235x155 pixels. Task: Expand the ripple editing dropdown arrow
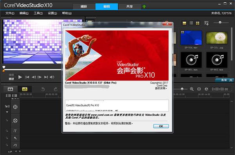(x=7, y=112)
